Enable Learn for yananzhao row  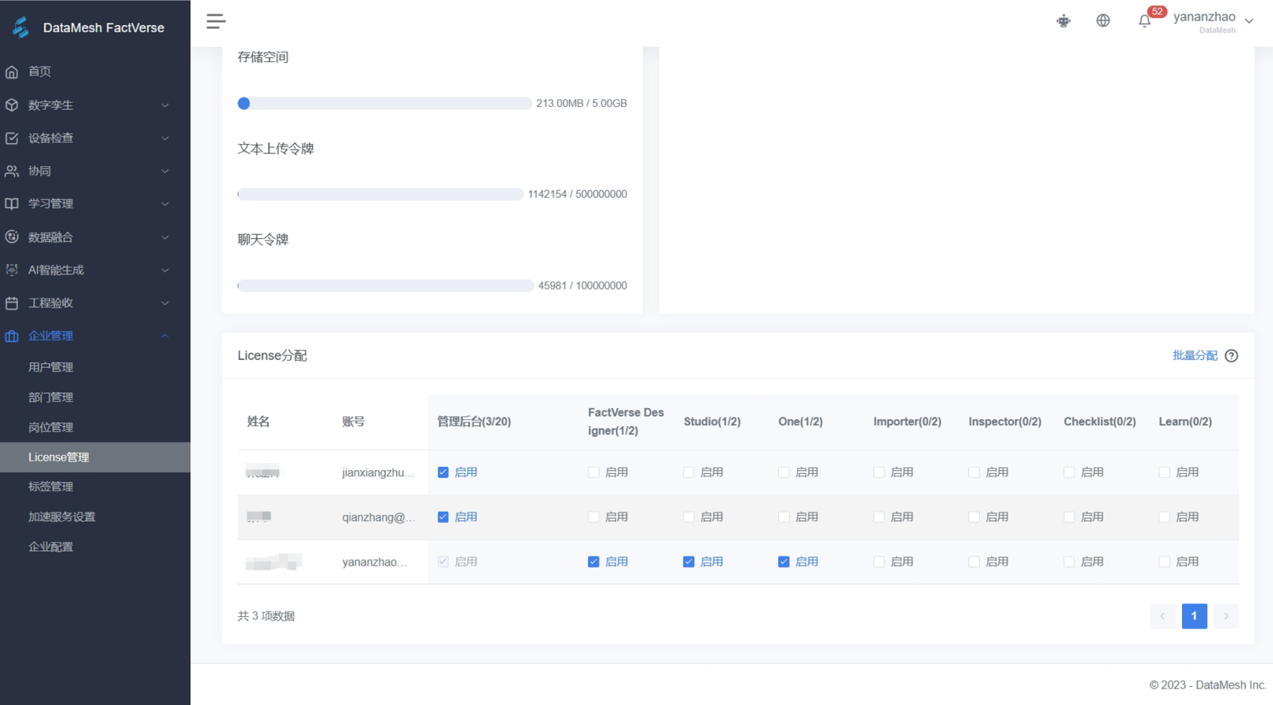1164,562
